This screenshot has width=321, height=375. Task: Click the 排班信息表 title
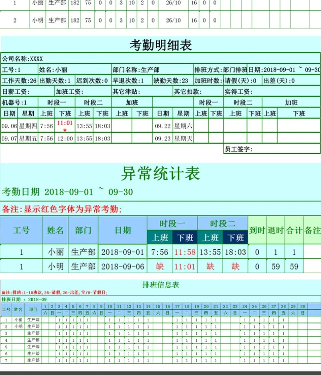(x=161, y=285)
